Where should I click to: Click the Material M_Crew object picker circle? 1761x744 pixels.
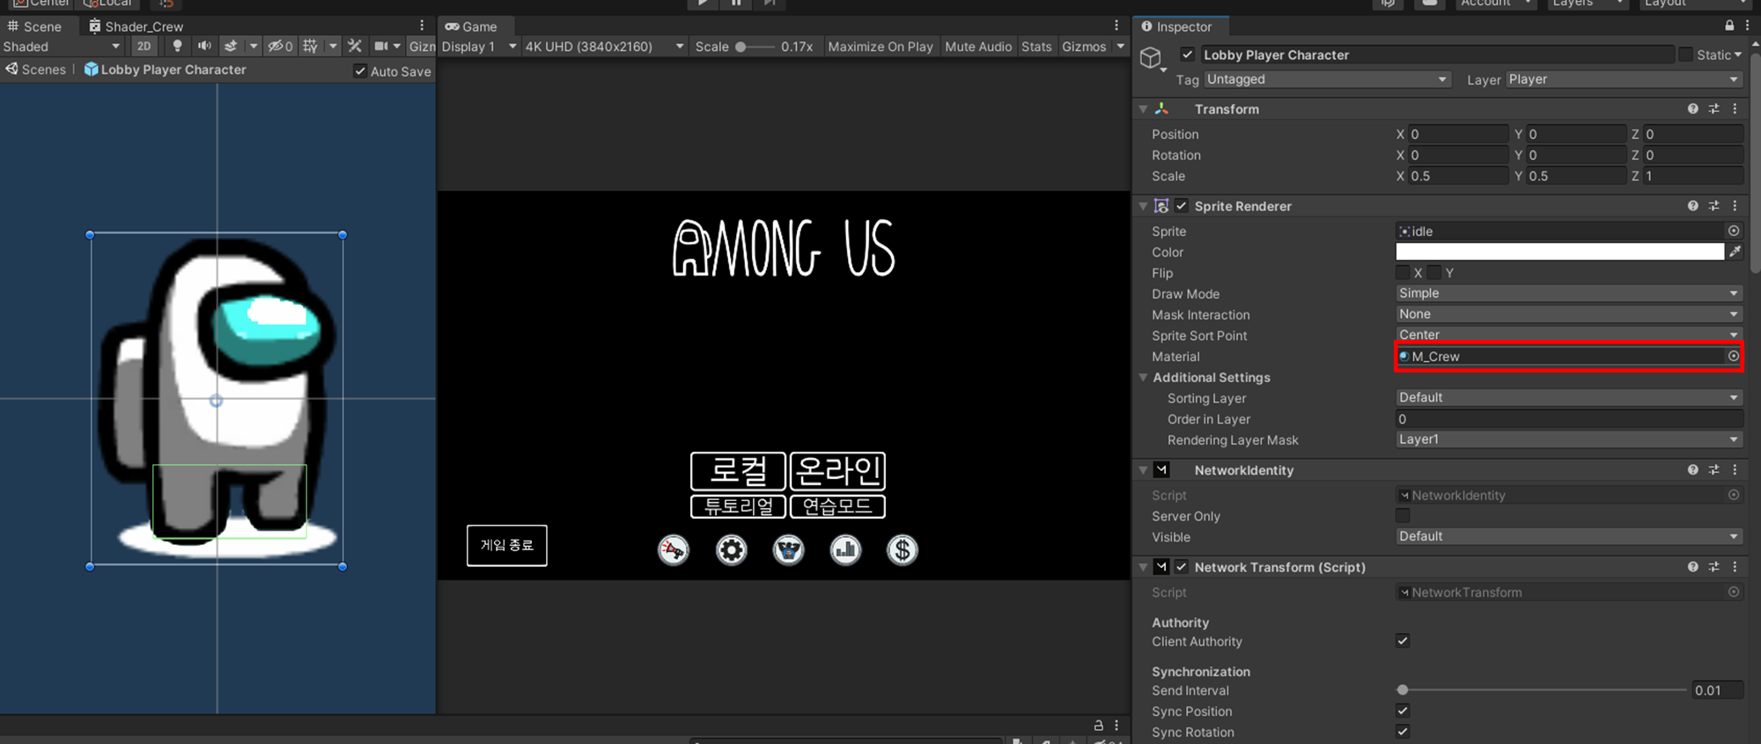click(1734, 356)
